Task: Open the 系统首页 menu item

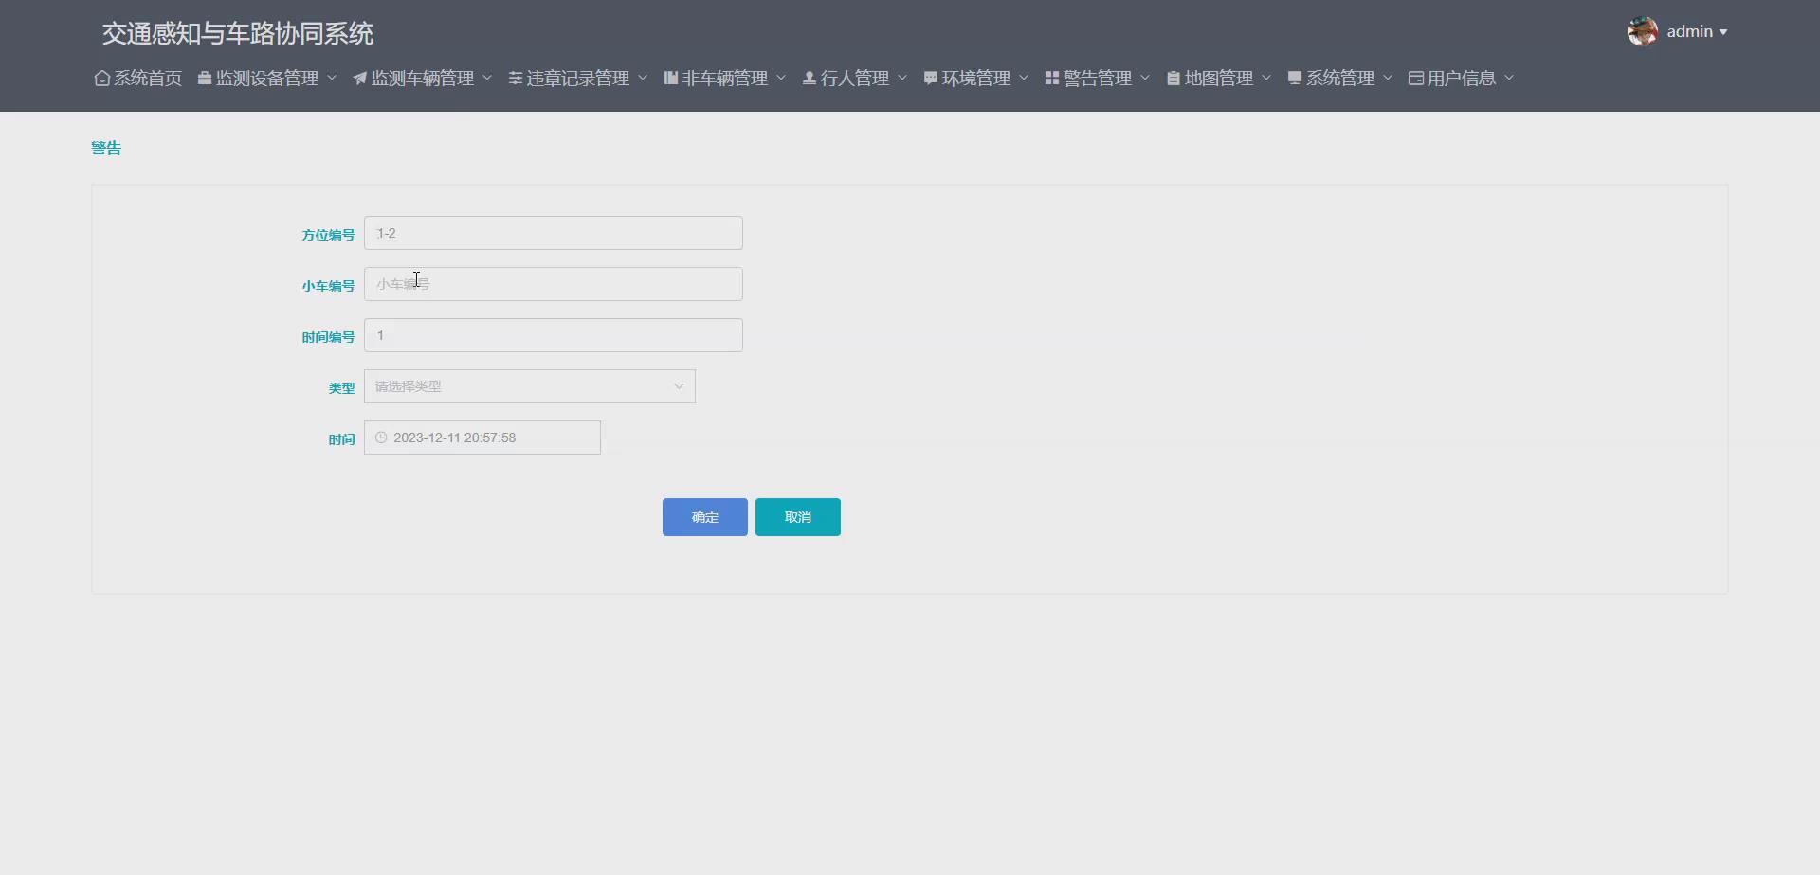Action: pos(138,79)
